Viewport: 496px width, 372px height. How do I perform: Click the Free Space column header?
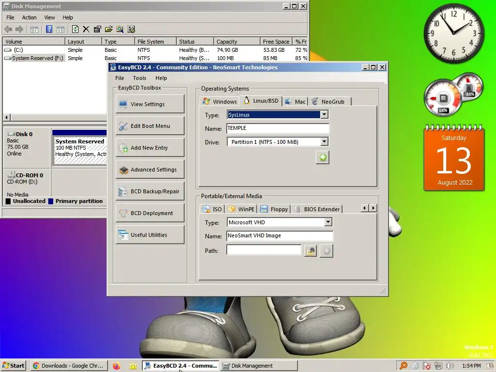click(x=276, y=42)
